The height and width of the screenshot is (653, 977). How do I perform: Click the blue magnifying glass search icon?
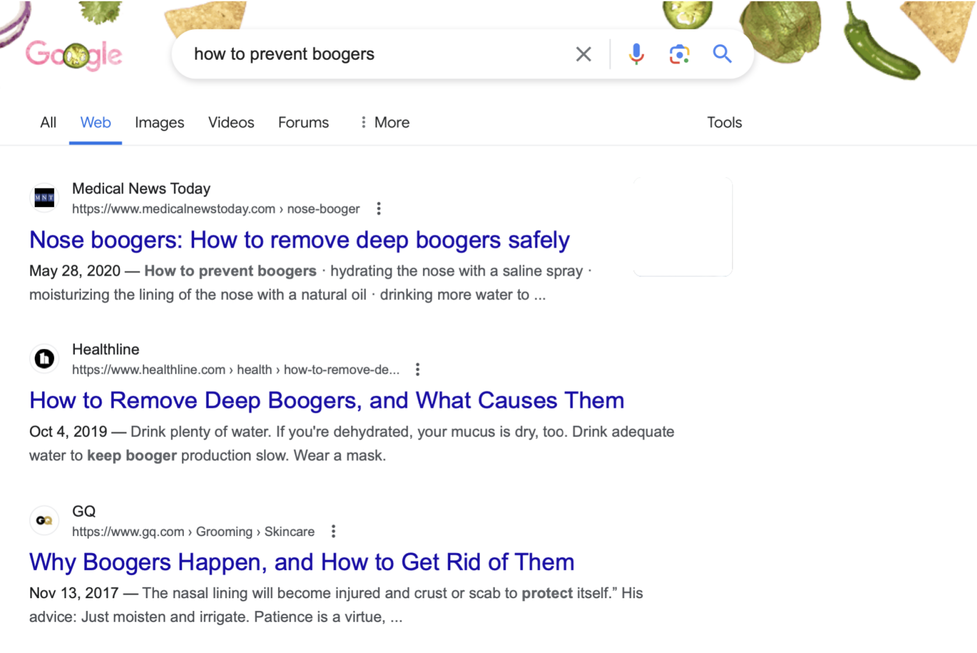pos(722,54)
